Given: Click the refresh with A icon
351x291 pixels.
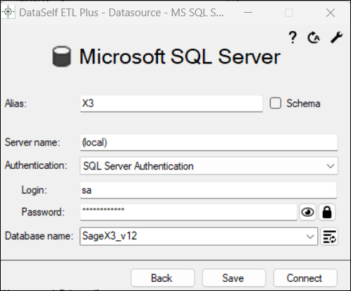Looking at the screenshot, I should tap(314, 37).
